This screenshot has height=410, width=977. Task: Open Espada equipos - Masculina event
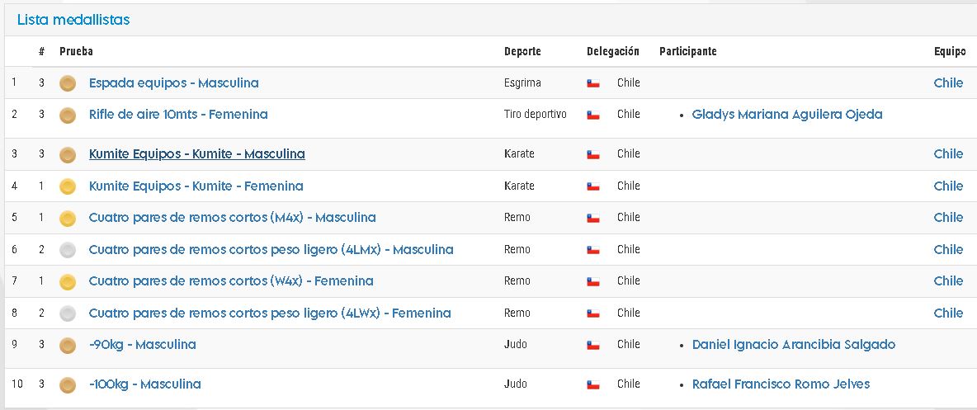(174, 82)
